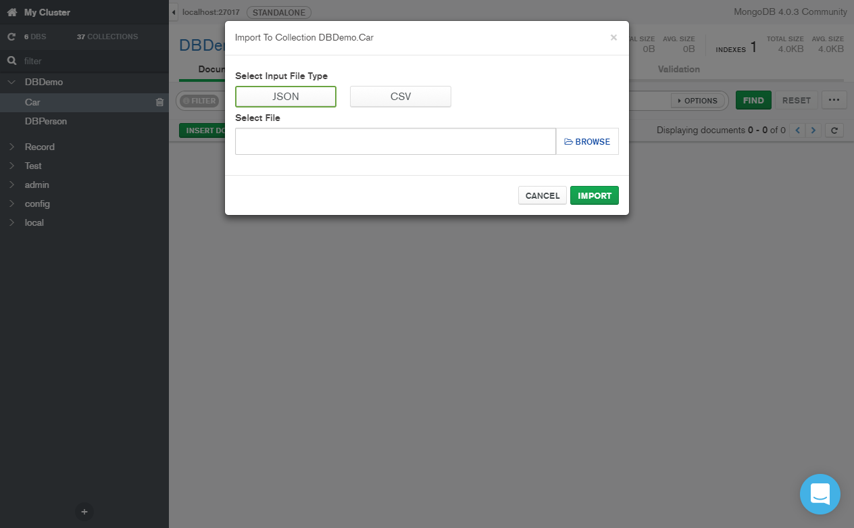Click the Select File path input field
The width and height of the screenshot is (854, 528).
click(x=395, y=141)
